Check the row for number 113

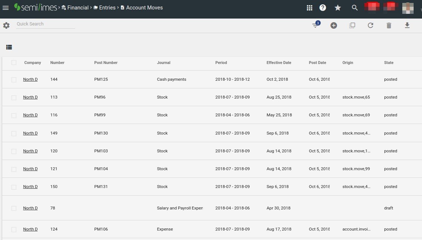point(14,98)
